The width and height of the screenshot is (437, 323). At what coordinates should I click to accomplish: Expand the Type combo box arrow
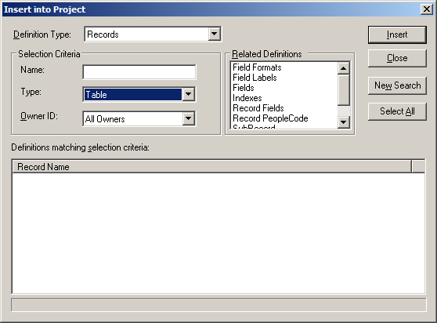coord(189,94)
